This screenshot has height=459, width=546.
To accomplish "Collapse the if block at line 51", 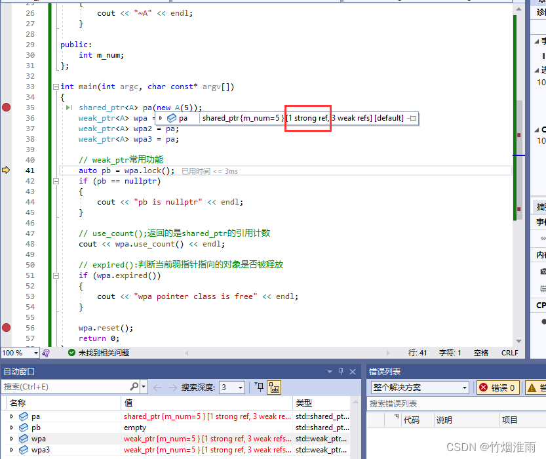I will (x=56, y=275).
